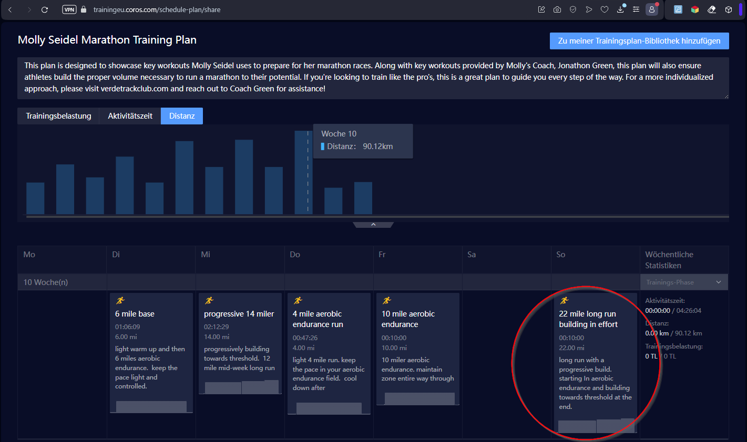
Task: Click the snapshot camera icon in browser toolbar
Action: [557, 9]
